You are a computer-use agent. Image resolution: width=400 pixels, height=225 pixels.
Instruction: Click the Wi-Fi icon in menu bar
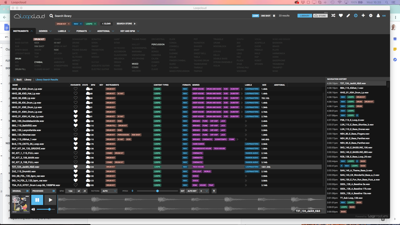tap(339, 2)
